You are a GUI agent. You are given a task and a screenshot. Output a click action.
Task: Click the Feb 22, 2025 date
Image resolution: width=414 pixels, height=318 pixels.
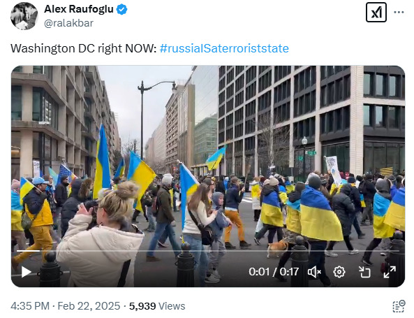[x=89, y=306]
